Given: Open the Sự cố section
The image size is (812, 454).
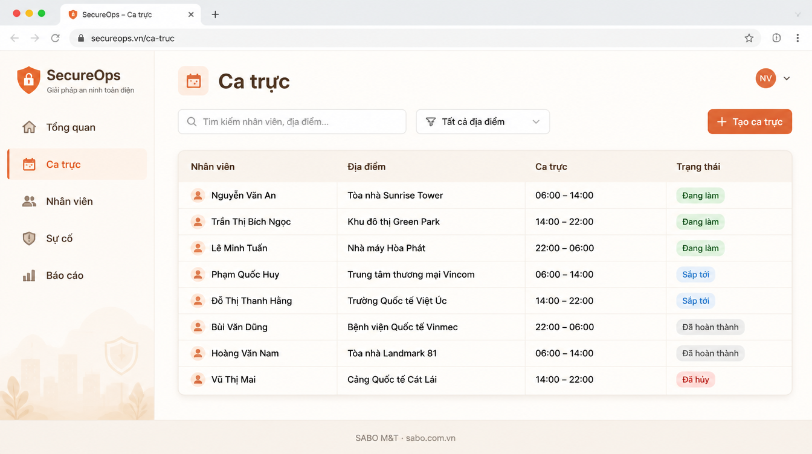Looking at the screenshot, I should coord(77,238).
